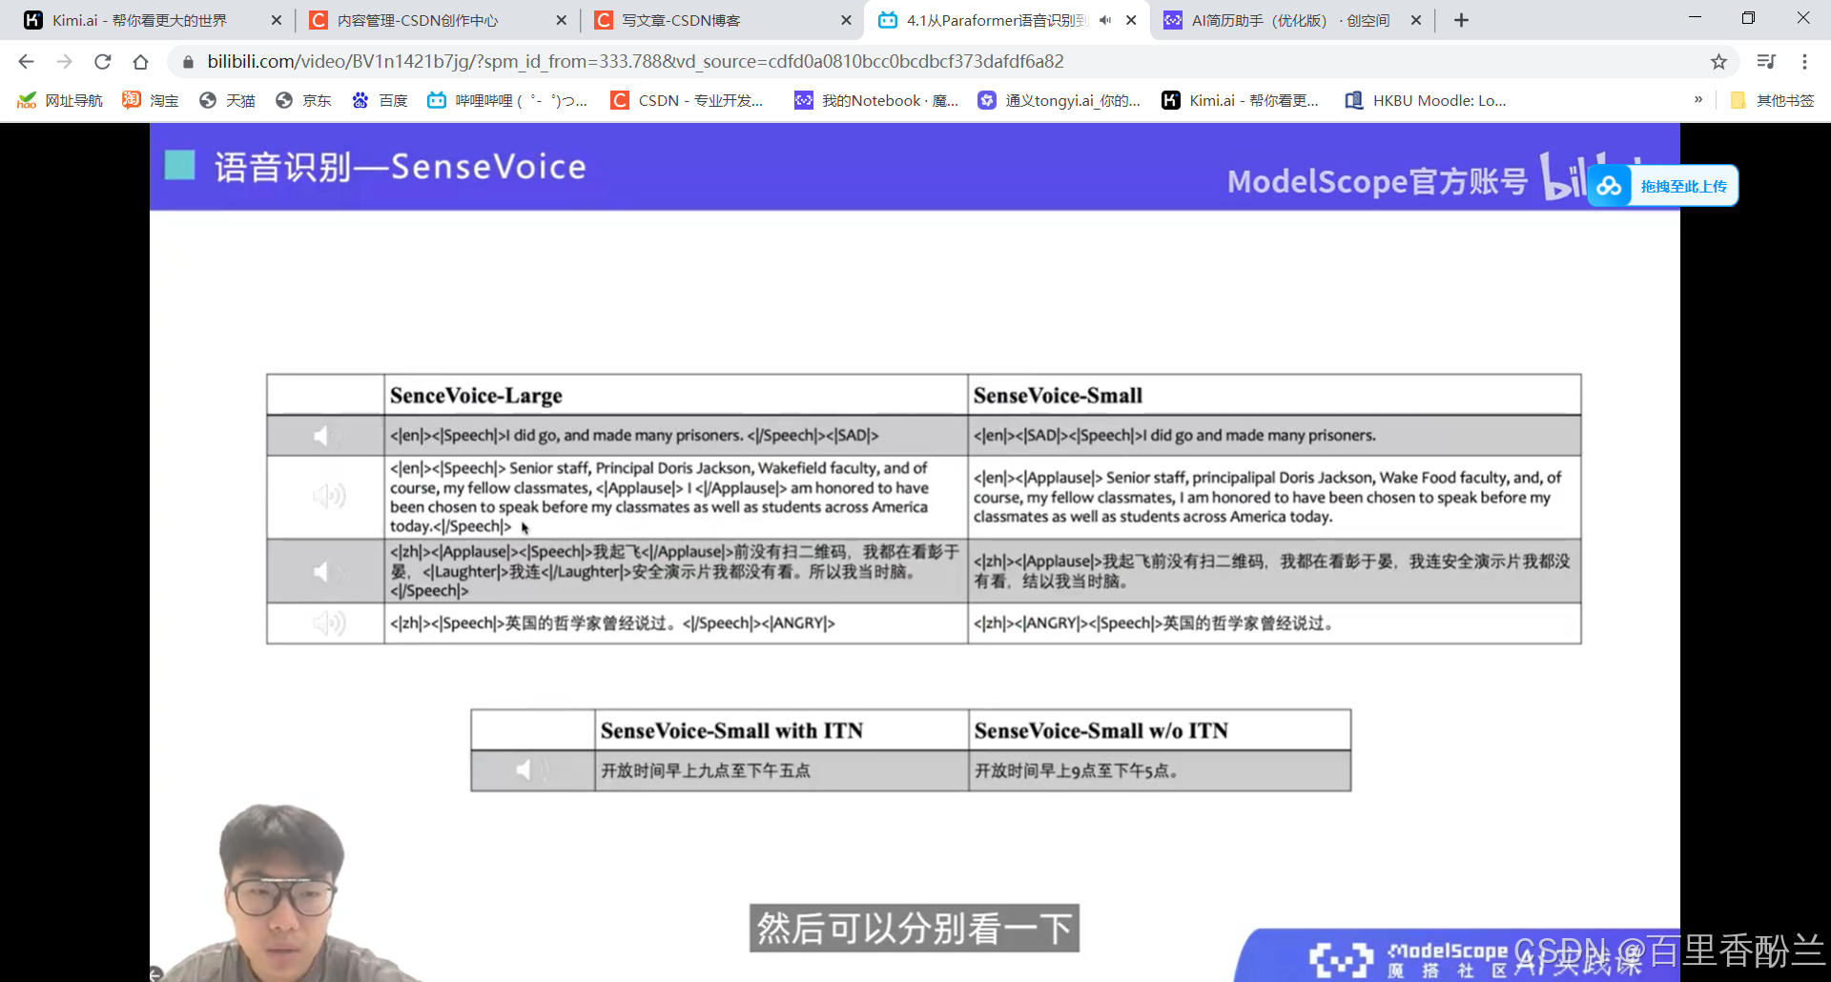Reload the bilibili page
This screenshot has height=982, width=1831.
[x=102, y=62]
